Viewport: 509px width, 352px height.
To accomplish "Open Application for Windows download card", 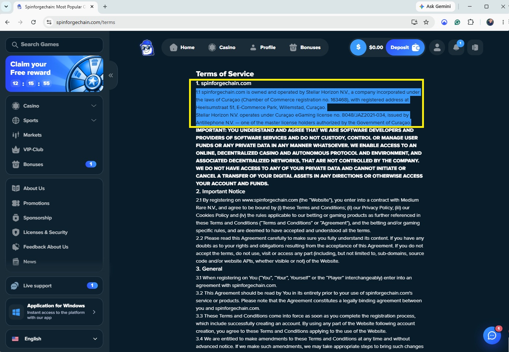I will (x=55, y=312).
